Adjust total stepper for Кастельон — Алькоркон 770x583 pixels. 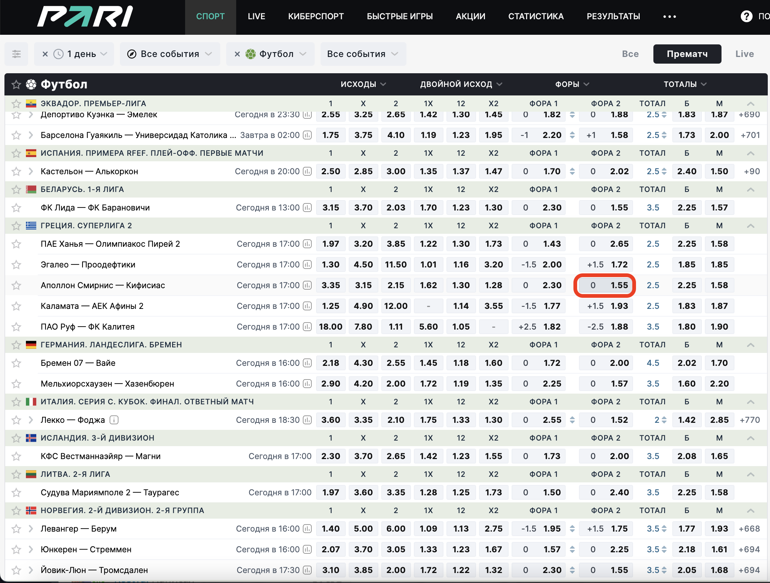(x=664, y=171)
